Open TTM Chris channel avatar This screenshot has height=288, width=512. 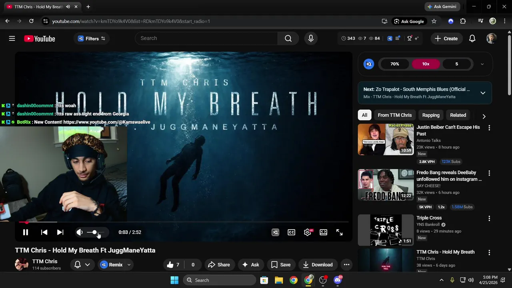point(22,264)
